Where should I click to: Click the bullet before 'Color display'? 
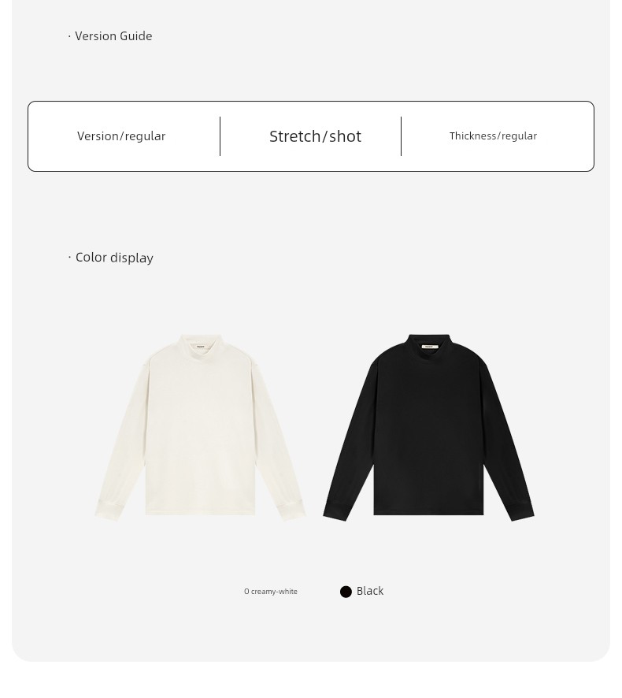pyautogui.click(x=70, y=258)
